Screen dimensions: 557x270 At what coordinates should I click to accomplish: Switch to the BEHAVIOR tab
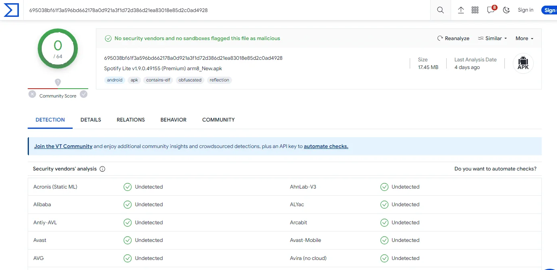173,120
